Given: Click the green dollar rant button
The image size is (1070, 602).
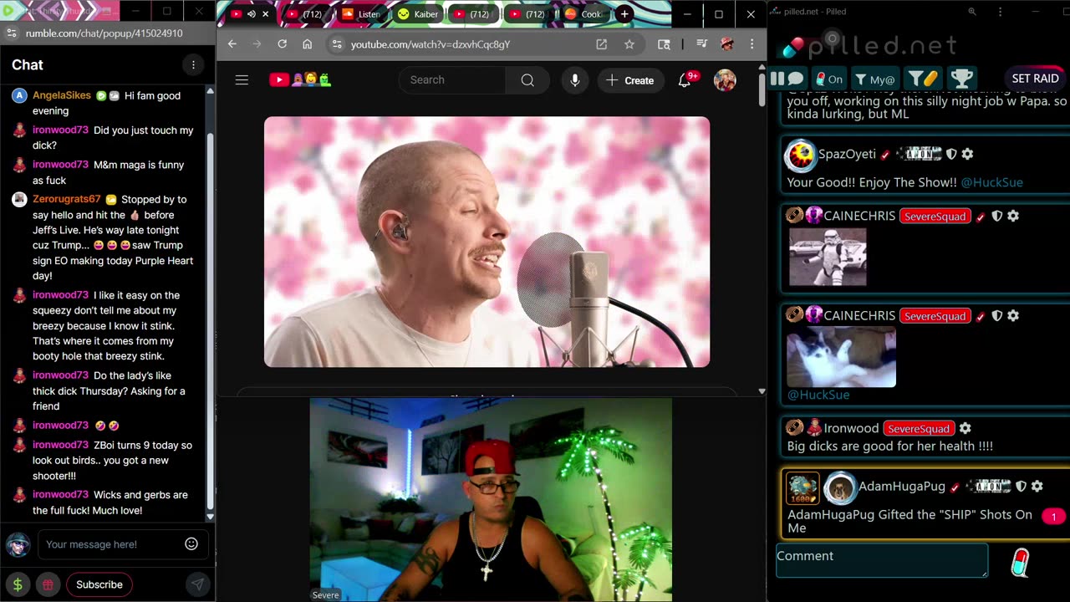Looking at the screenshot, I should 18,584.
